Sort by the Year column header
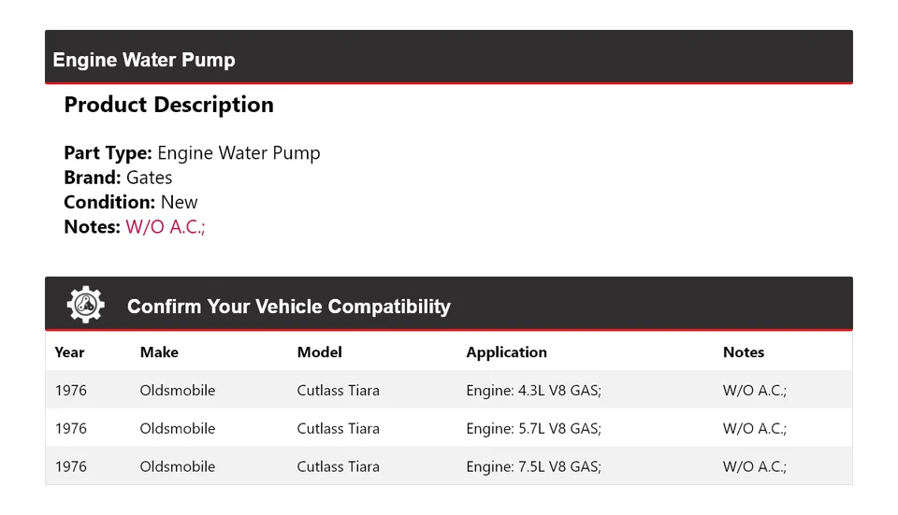This screenshot has width=898, height=515. point(69,352)
